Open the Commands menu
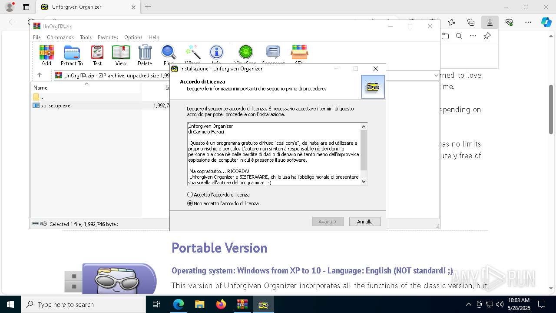 coord(60,37)
